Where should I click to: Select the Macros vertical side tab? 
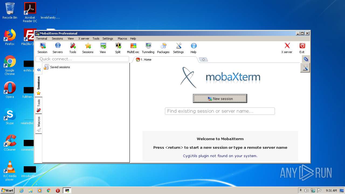point(39,124)
